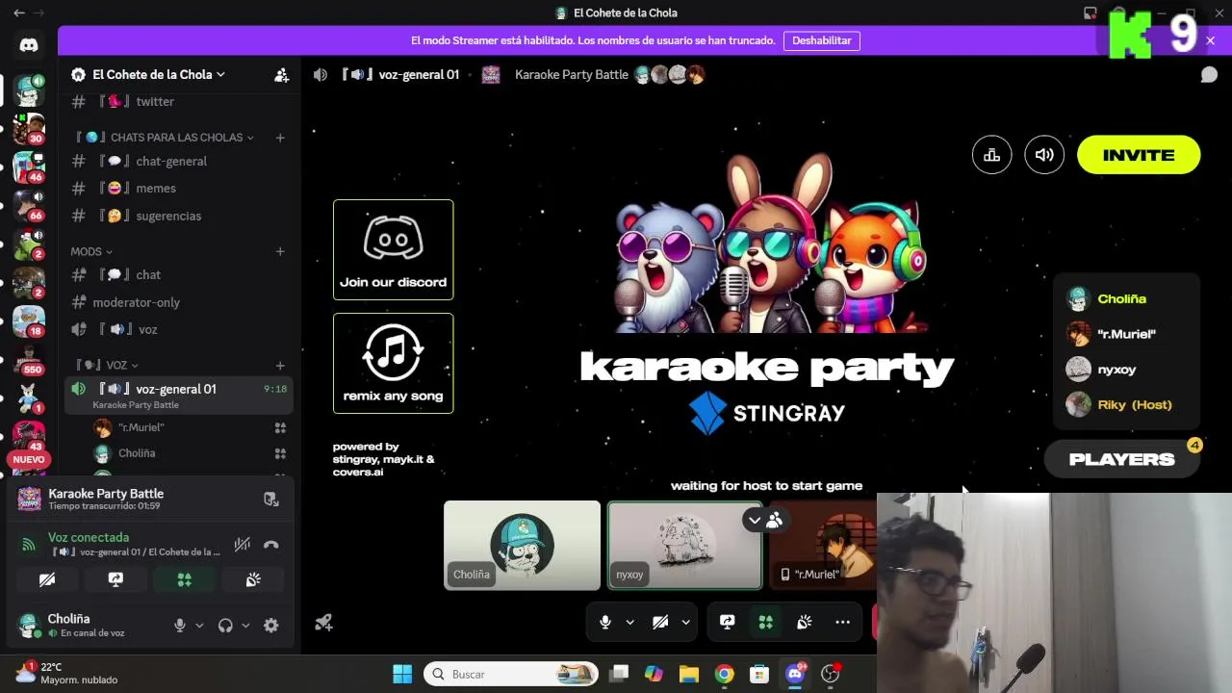Viewport: 1232px width, 693px height.
Task: Open more options in bottom call controls
Action: (843, 622)
